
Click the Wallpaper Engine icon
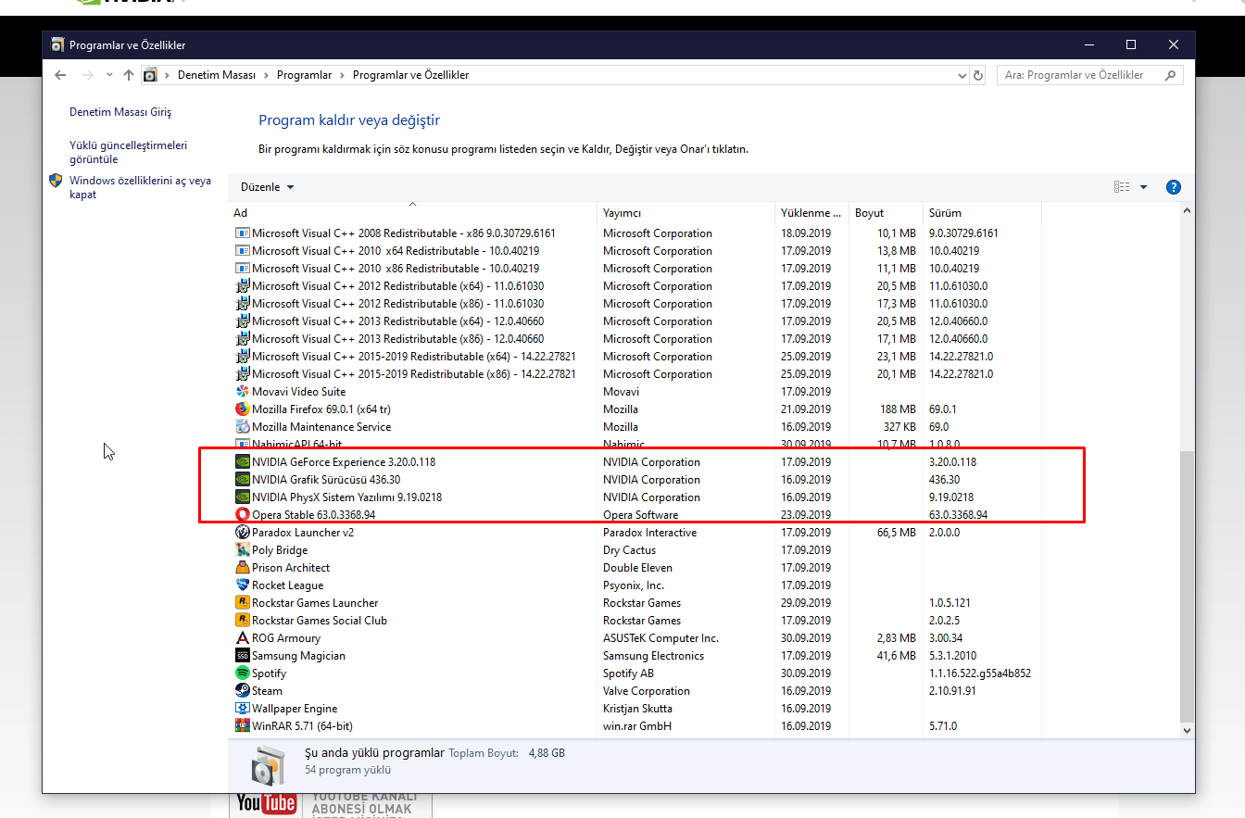click(243, 709)
